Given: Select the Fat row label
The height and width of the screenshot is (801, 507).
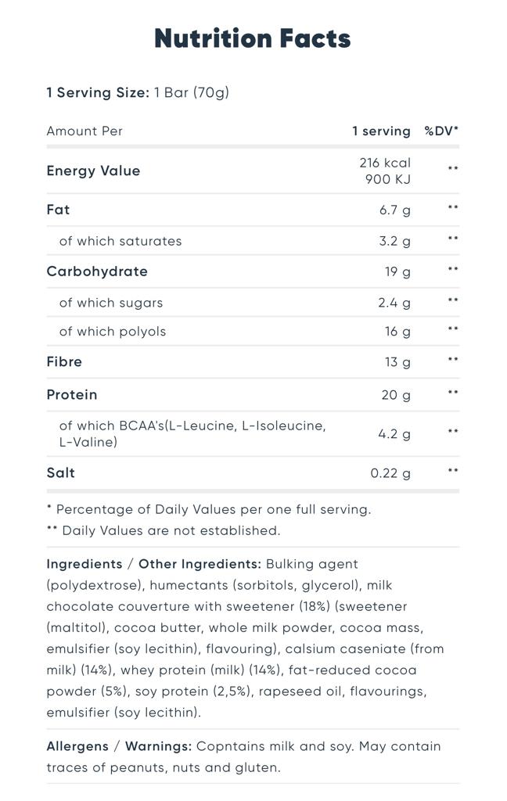Looking at the screenshot, I should click(x=58, y=210).
